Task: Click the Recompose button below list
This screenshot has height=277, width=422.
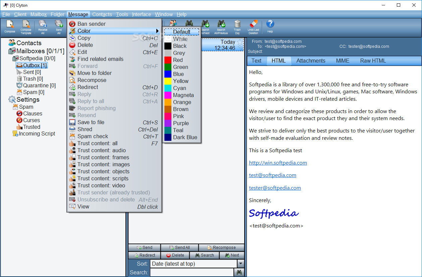Action: (221, 248)
